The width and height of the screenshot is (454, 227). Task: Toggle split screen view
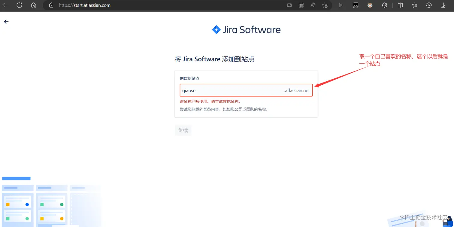pos(400,5)
